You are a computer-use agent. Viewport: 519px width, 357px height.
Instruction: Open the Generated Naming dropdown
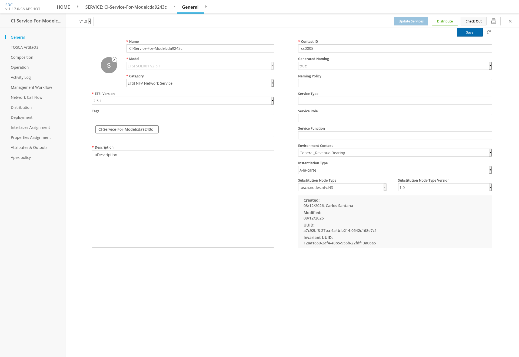click(x=395, y=66)
